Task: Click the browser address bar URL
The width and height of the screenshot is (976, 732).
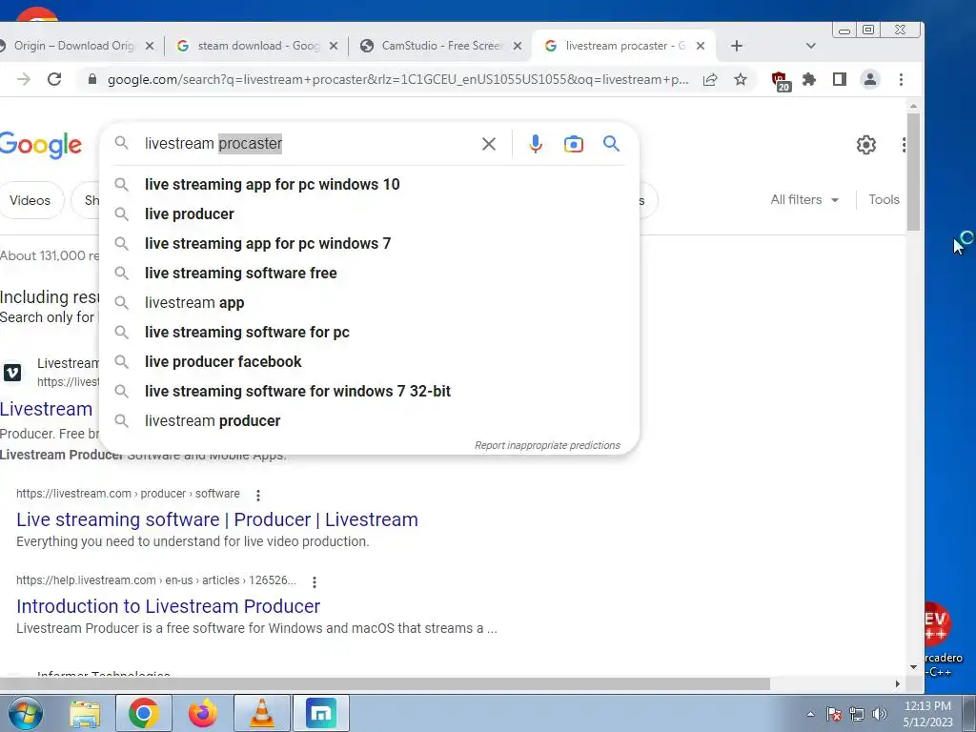Action: [x=398, y=80]
